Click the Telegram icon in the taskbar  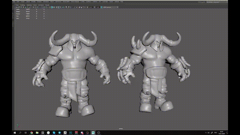[59, 132]
